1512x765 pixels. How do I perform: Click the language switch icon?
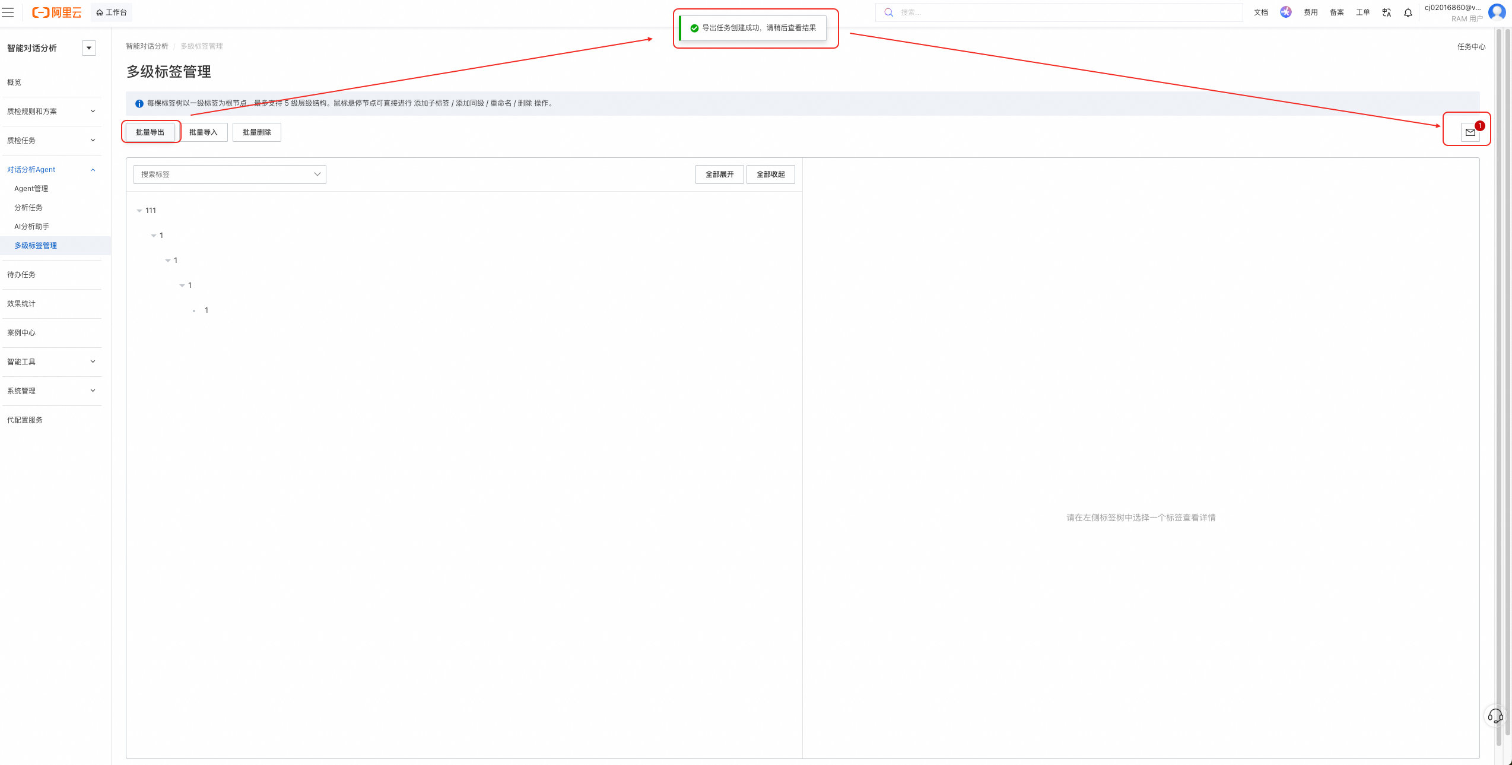coord(1386,12)
